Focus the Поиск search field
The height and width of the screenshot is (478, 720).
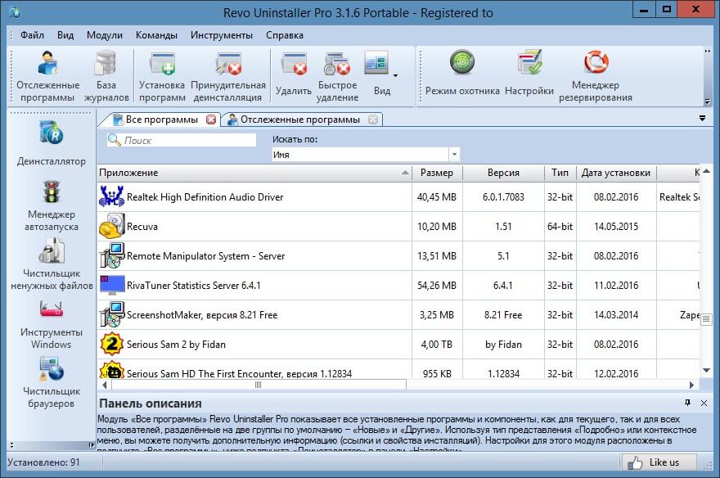[182, 140]
